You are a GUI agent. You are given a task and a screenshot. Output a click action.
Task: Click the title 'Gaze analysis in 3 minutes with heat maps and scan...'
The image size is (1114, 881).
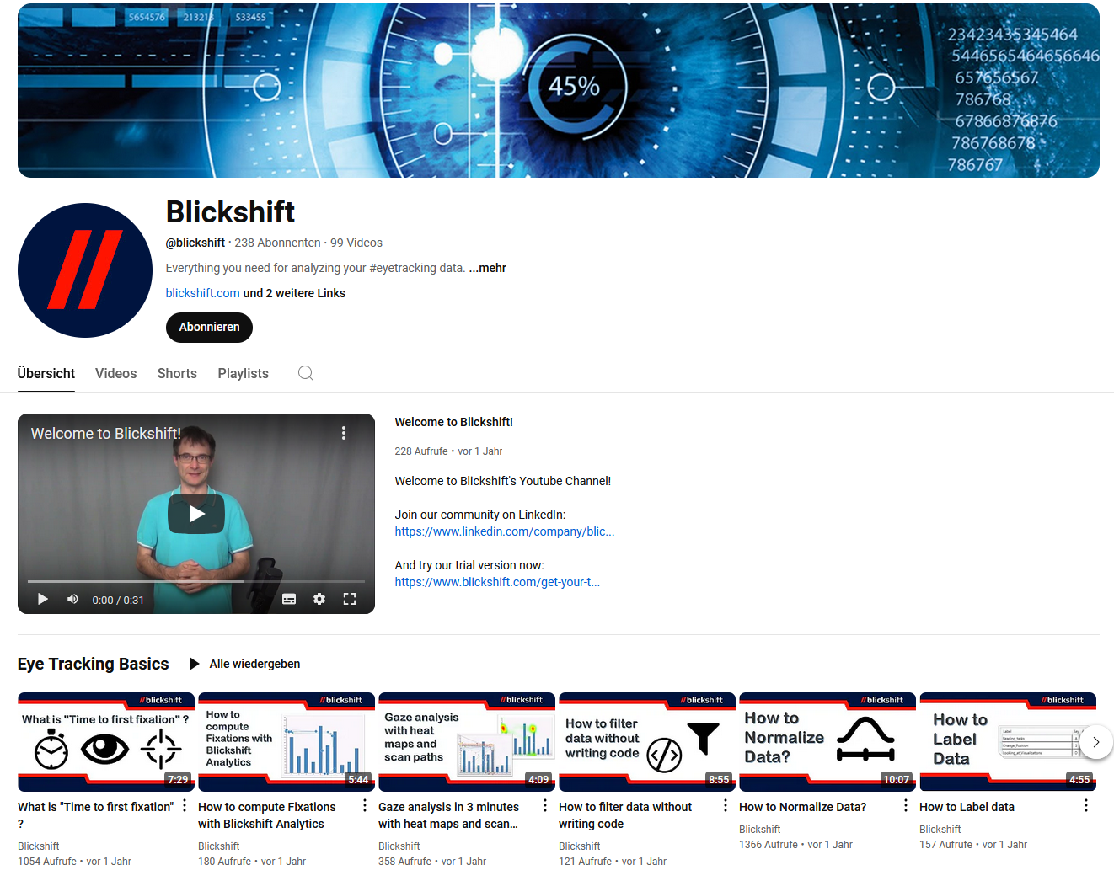click(x=448, y=815)
